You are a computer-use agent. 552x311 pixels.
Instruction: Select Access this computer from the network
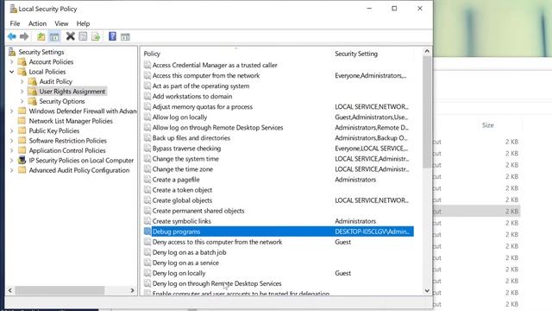206,75
